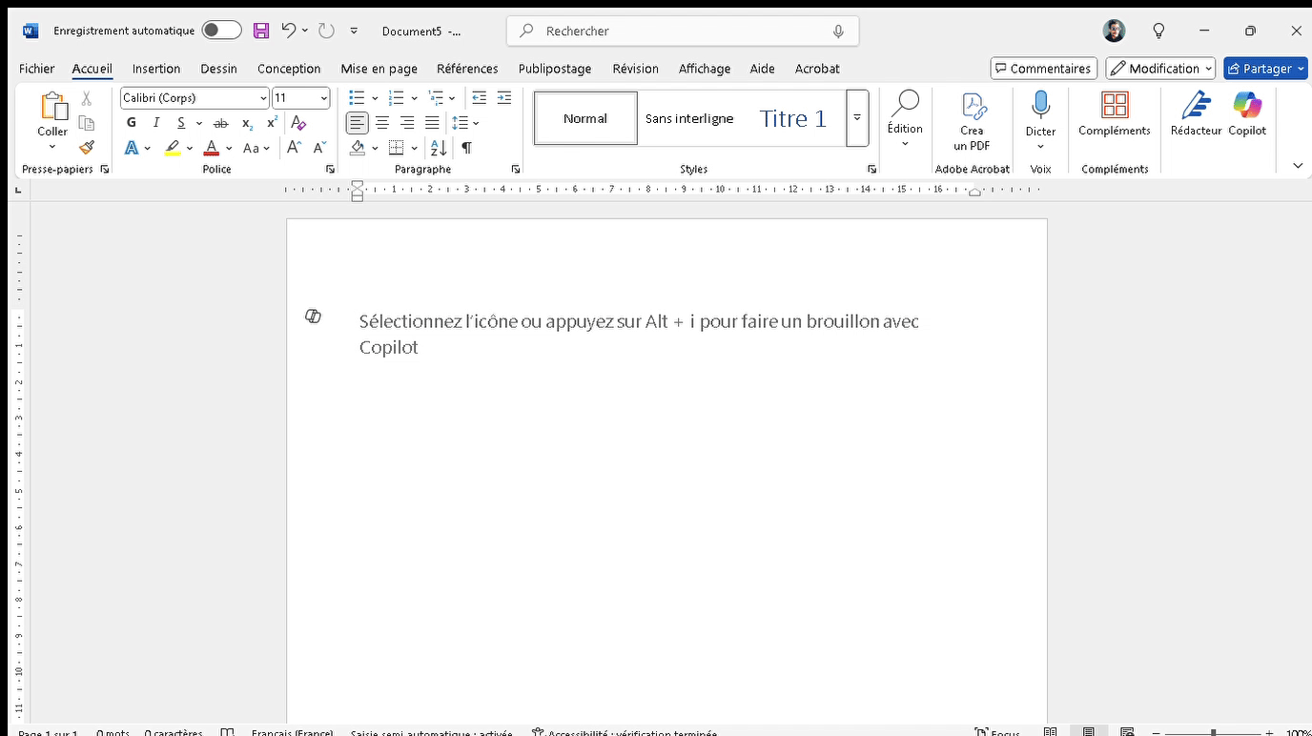This screenshot has height=736, width=1312.
Task: Toggle italic formatting
Action: [x=156, y=123]
